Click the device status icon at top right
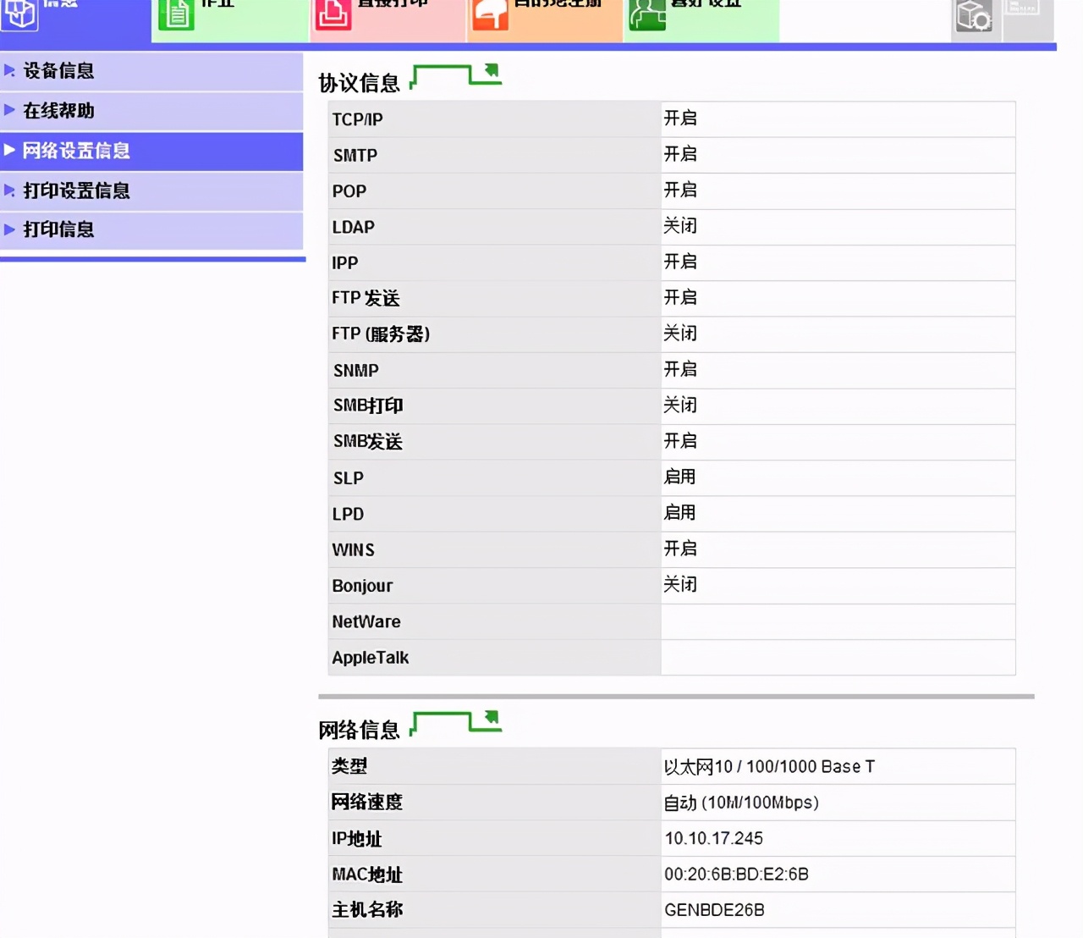The image size is (1083, 938). click(x=974, y=14)
